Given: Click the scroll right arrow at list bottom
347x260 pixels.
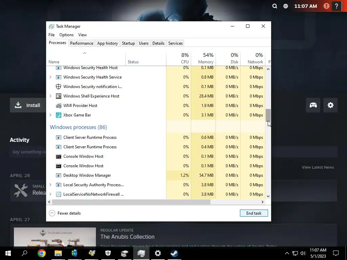Looking at the screenshot, I should (263, 202).
